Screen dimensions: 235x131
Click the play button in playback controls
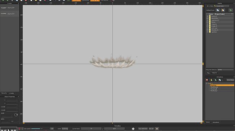(9, 130)
